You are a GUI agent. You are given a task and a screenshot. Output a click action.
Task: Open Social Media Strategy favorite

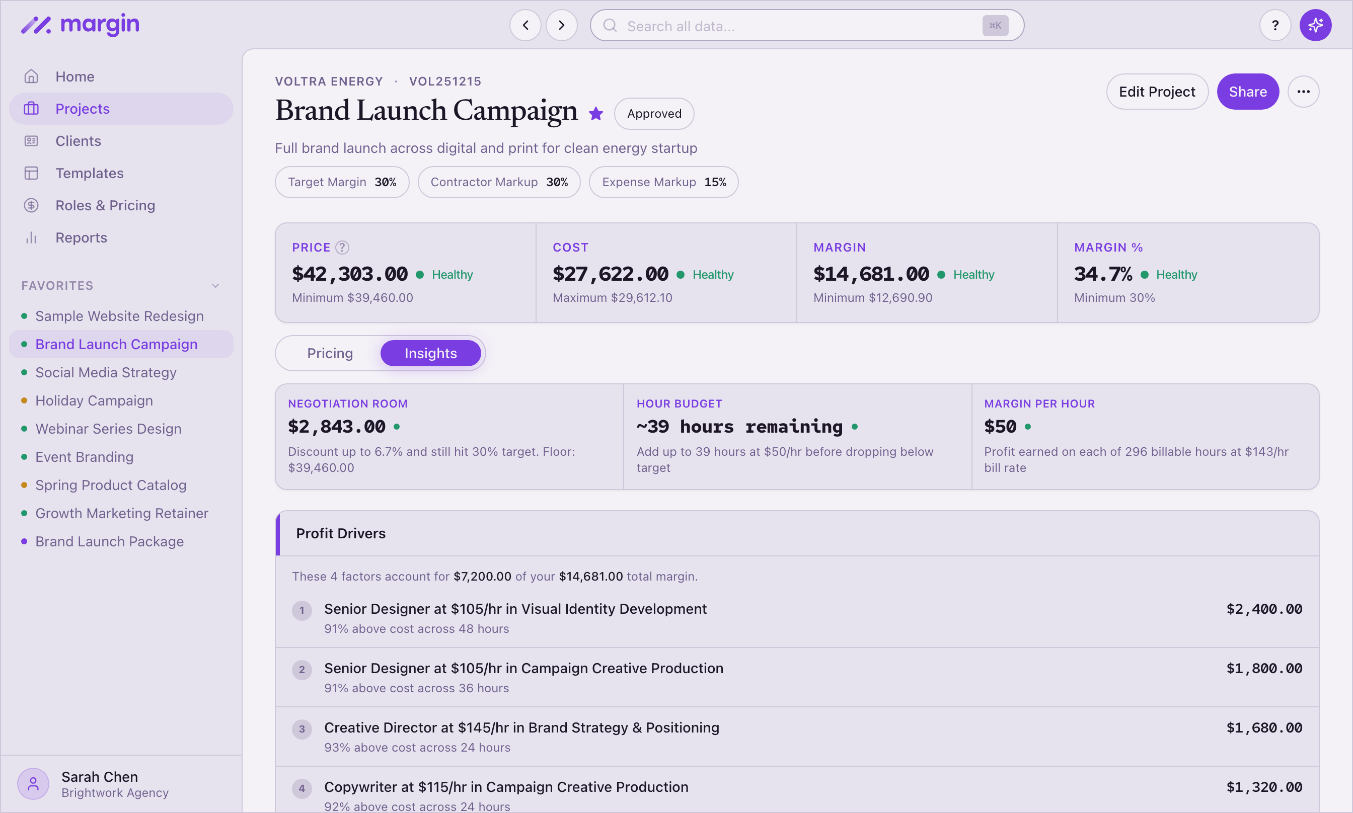(121, 372)
